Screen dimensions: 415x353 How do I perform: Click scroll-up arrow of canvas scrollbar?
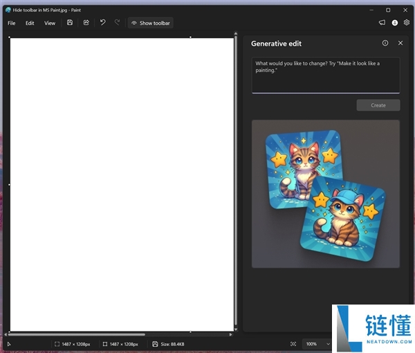point(236,34)
